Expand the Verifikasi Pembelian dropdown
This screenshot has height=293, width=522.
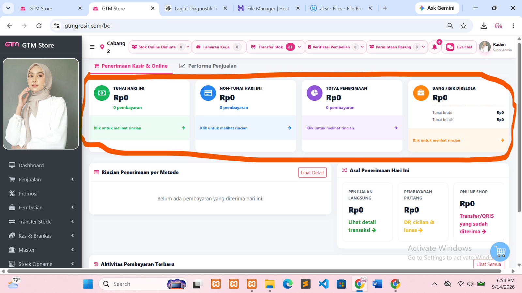pos(362,47)
